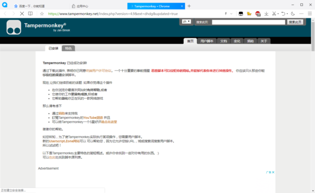315x193 pixels.
Task: Open the downloads arrow icon
Action: [x=266, y=14]
